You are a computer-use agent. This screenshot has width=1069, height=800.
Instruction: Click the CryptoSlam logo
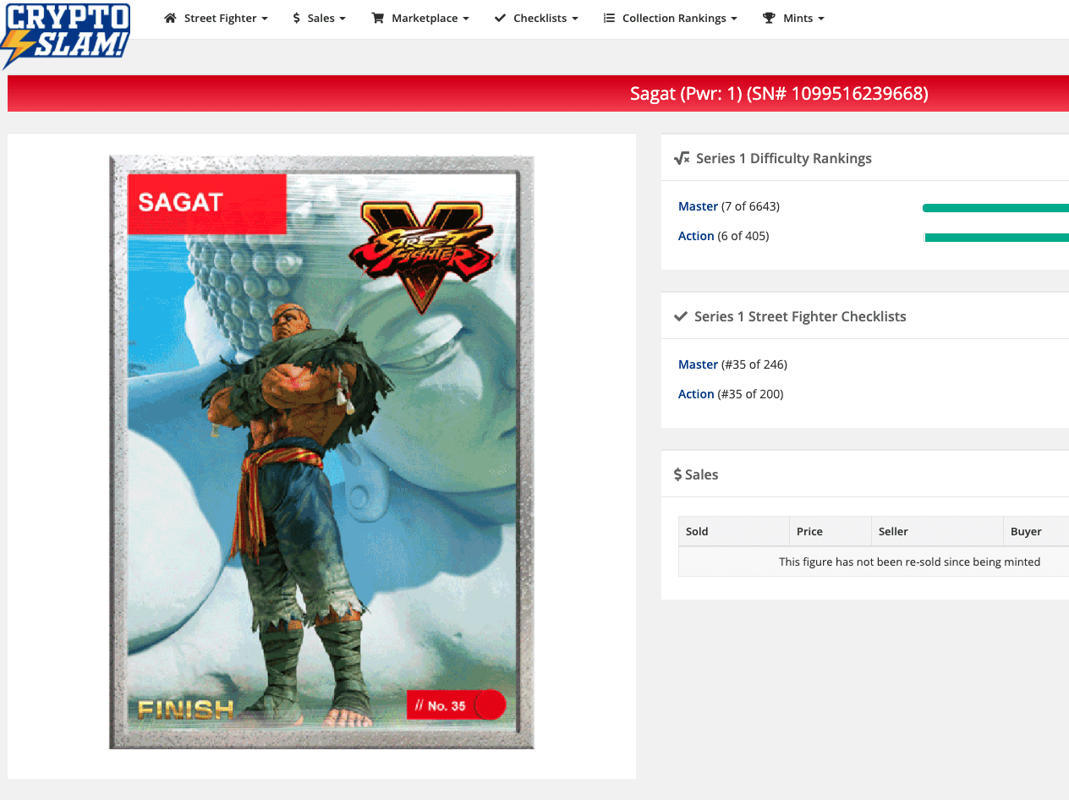coord(65,34)
